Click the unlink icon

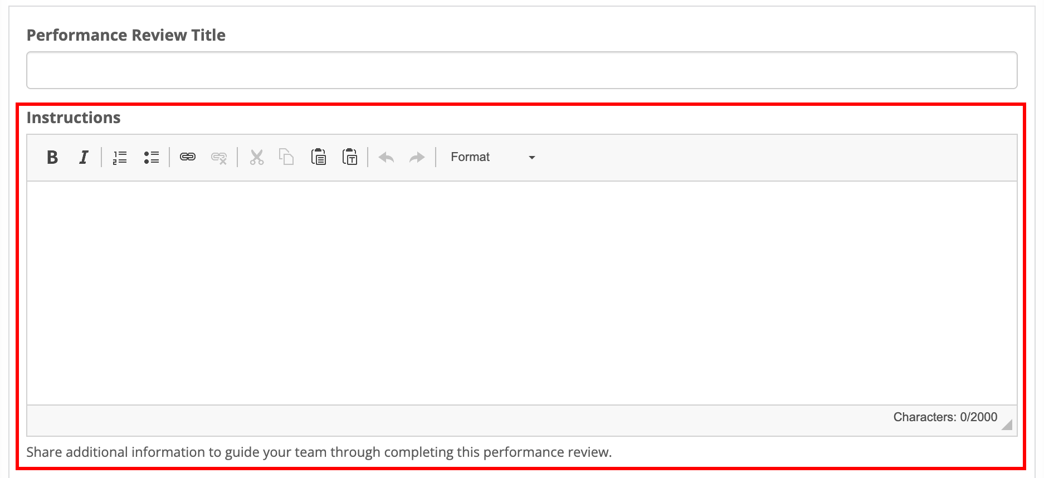(219, 158)
